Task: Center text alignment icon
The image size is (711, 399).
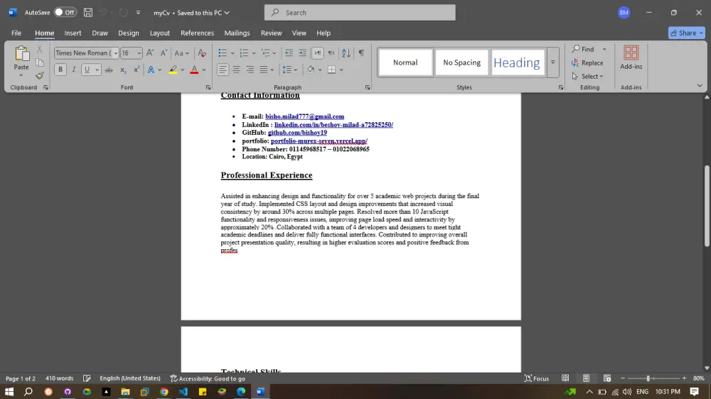Action: click(236, 70)
